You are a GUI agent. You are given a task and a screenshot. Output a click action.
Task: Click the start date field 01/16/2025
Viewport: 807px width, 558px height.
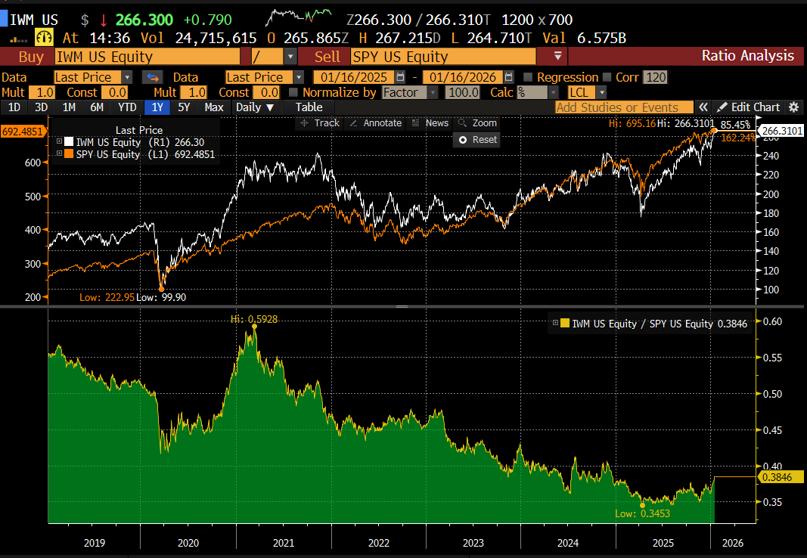point(354,77)
